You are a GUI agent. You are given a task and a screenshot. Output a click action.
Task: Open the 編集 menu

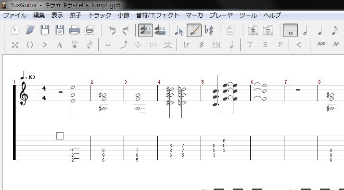39,15
